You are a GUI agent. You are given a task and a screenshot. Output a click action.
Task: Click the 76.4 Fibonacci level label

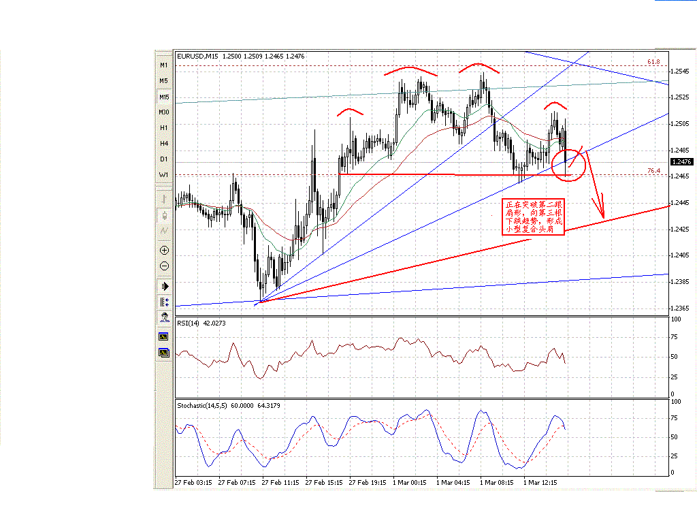point(653,171)
